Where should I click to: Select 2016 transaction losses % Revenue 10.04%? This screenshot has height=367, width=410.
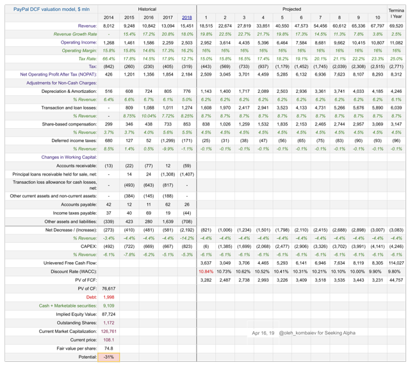pos(148,116)
